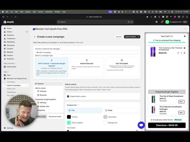Open the Online Store sales channel
This screenshot has height=142, width=190.
coord(12,67)
